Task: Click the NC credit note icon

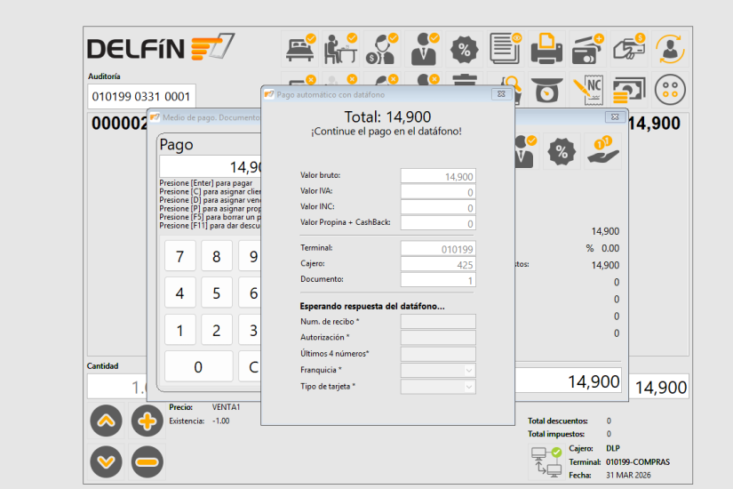Action: [x=587, y=88]
